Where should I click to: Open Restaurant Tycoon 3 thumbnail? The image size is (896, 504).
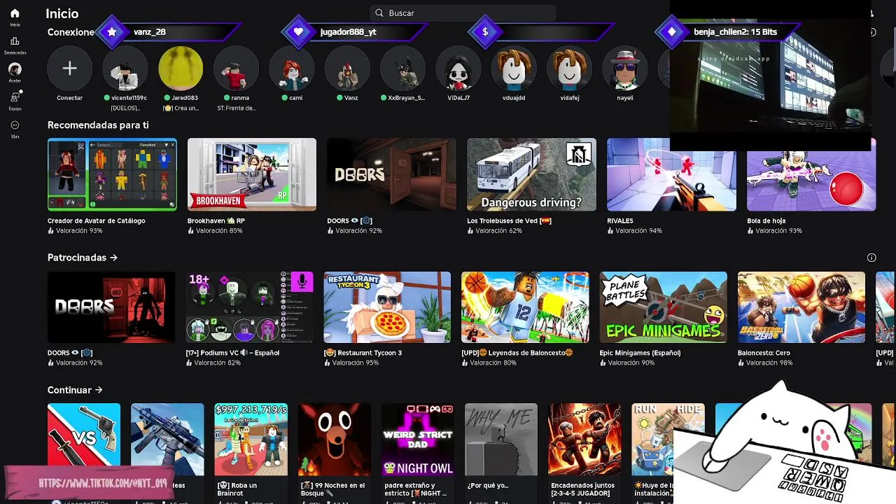387,307
